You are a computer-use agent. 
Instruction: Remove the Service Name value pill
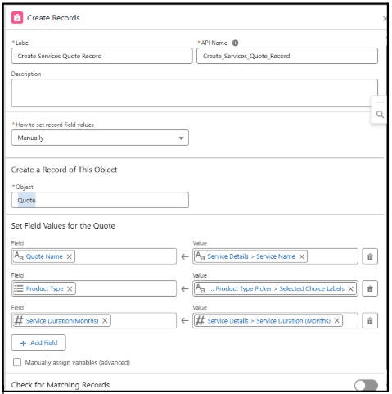[301, 256]
